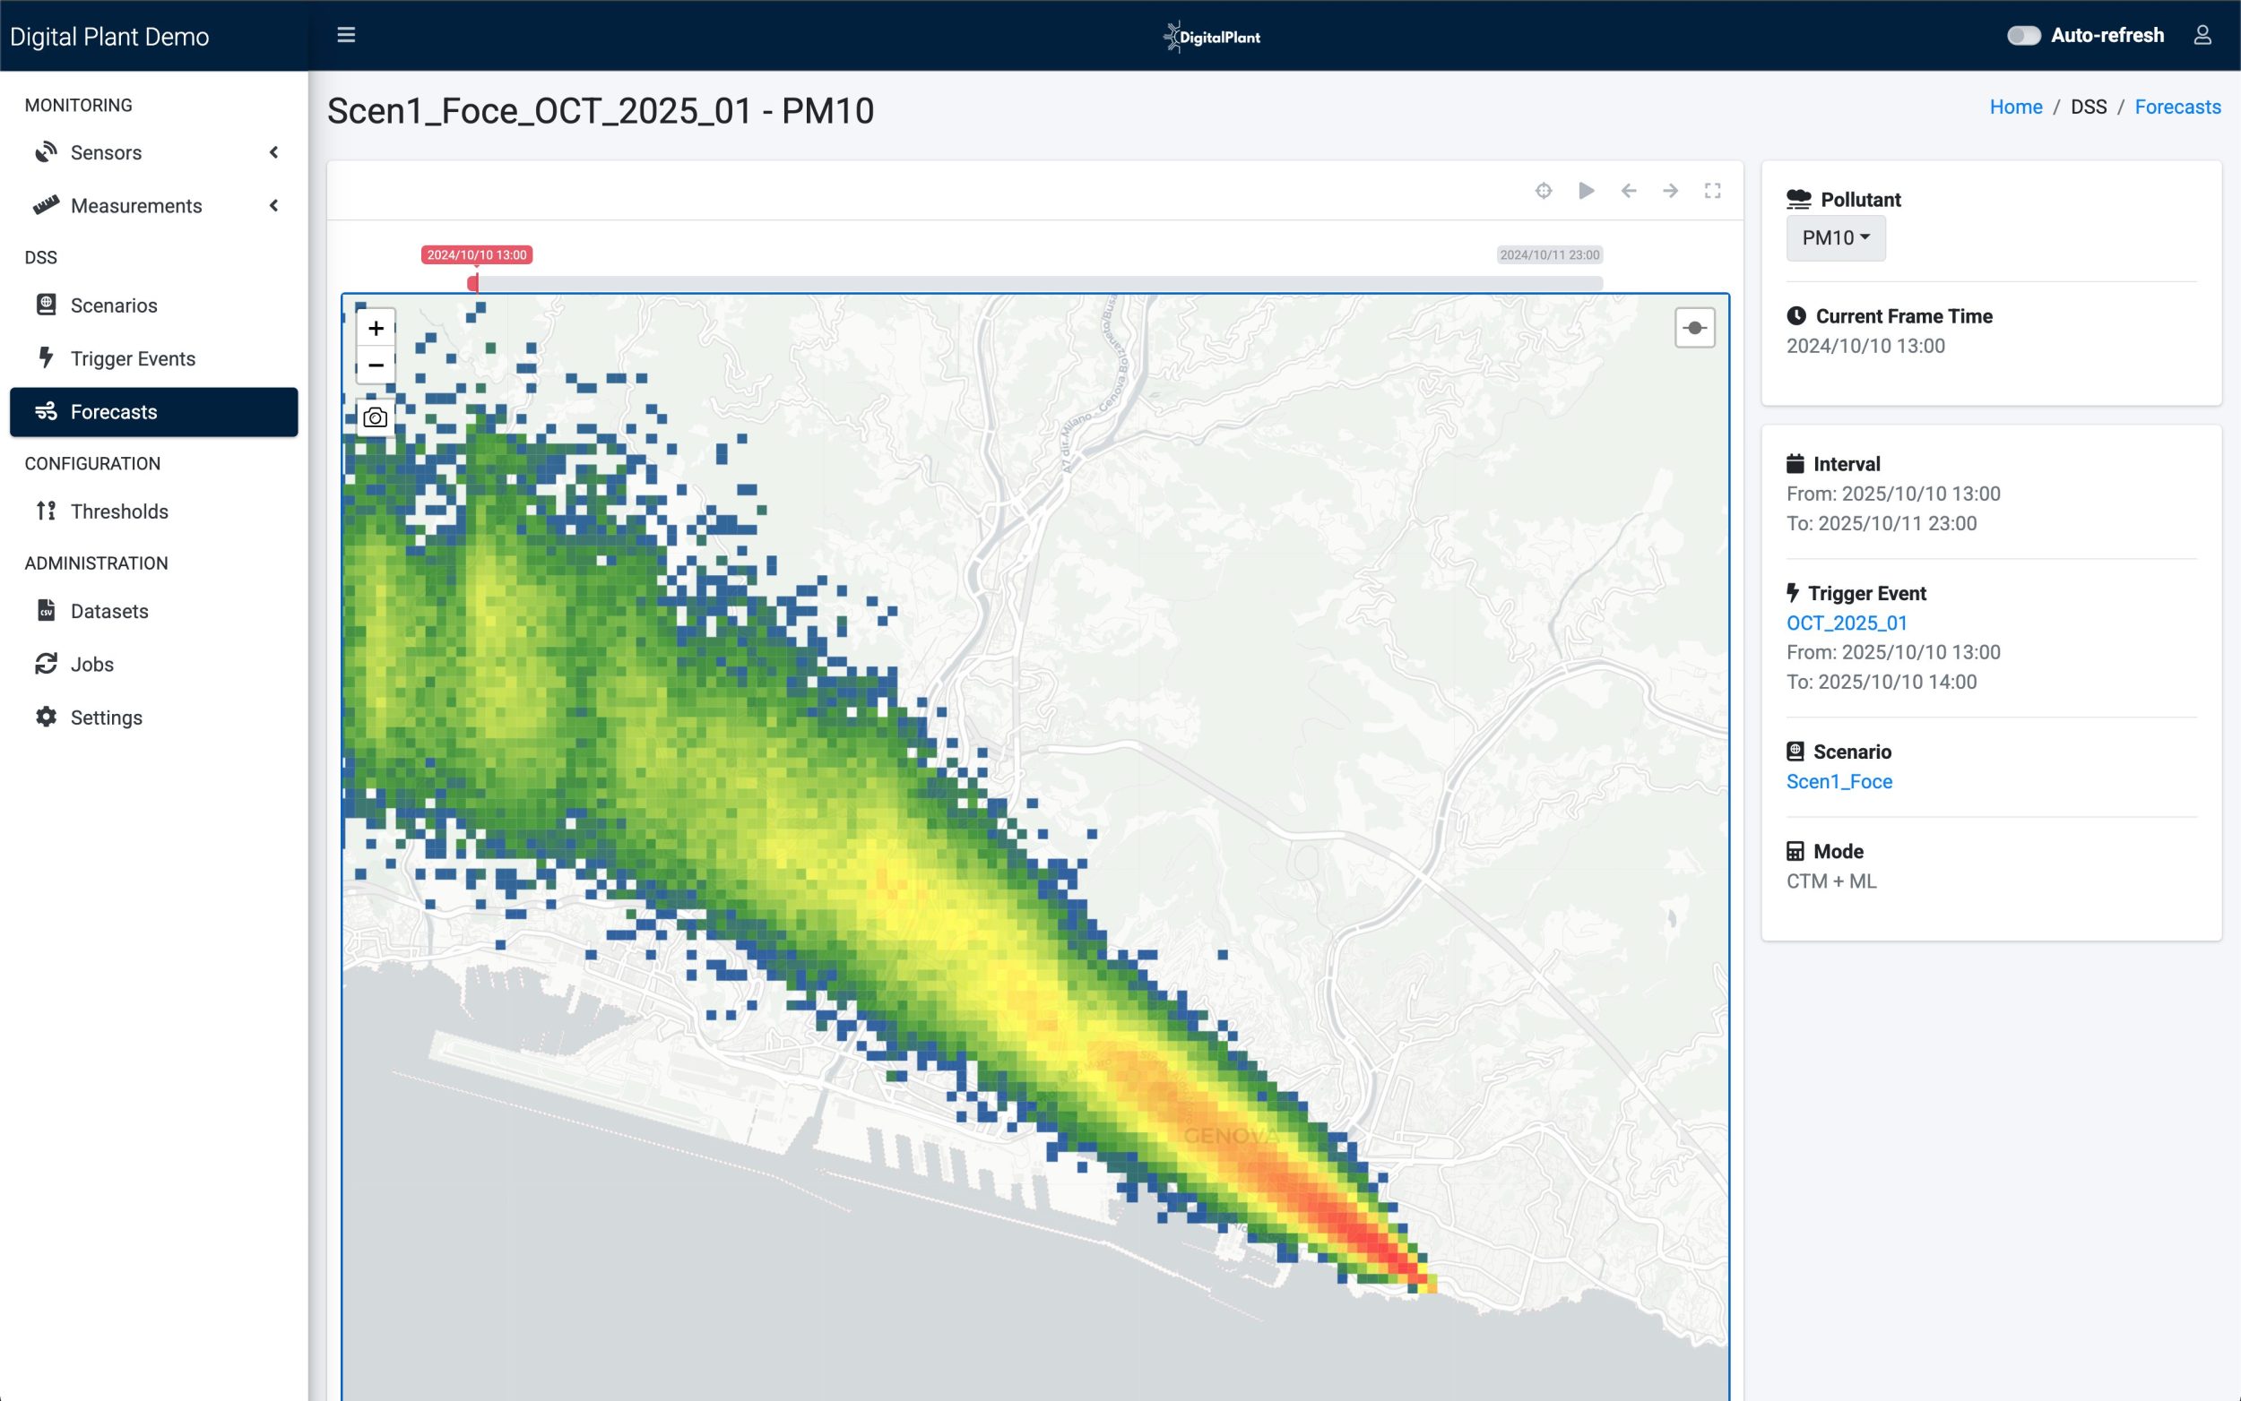Expand the Sensors menu
The height and width of the screenshot is (1401, 2241).
[x=153, y=153]
